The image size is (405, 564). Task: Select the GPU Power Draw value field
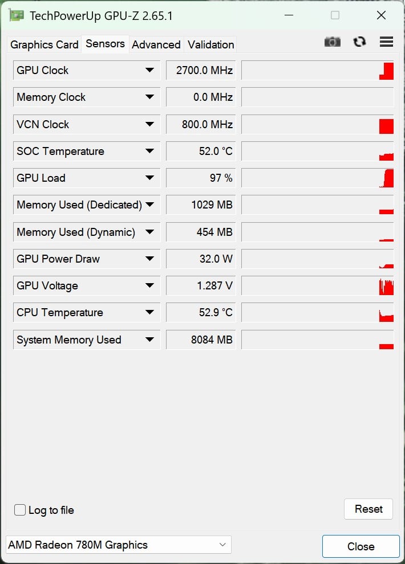point(201,259)
